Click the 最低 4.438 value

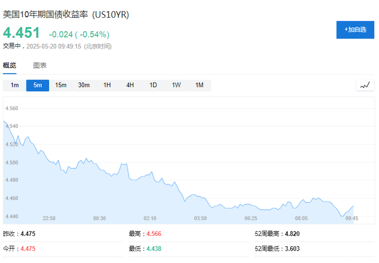pyautogui.click(x=153, y=249)
